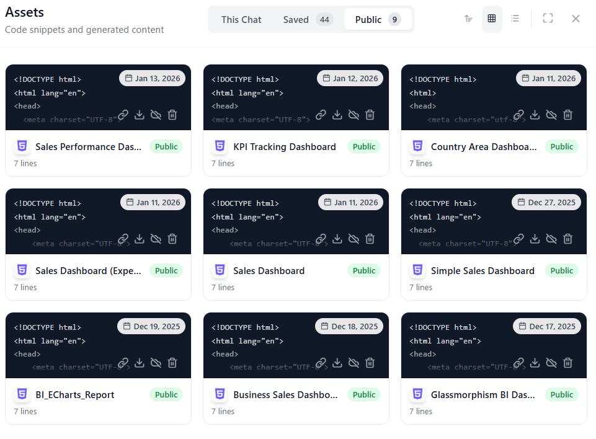The height and width of the screenshot is (439, 596).
Task: Open the BI_ECharts_Report asset title
Action: click(74, 395)
